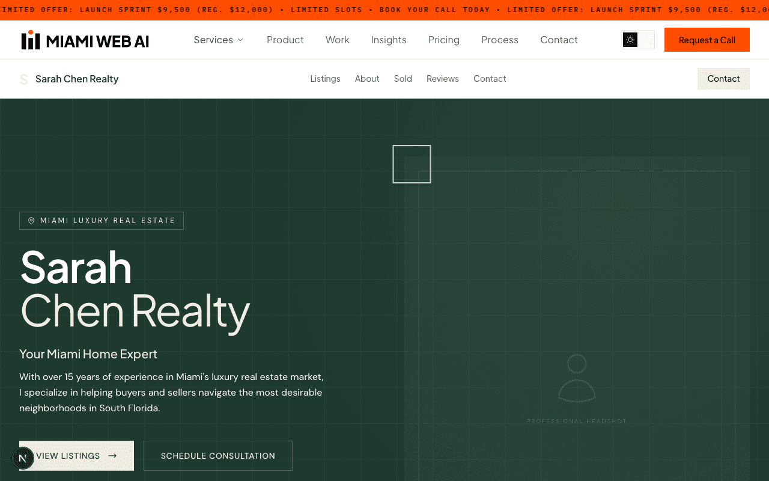This screenshot has width=769, height=481.
Task: Expand the Services dropdown menu
Action: pos(218,40)
